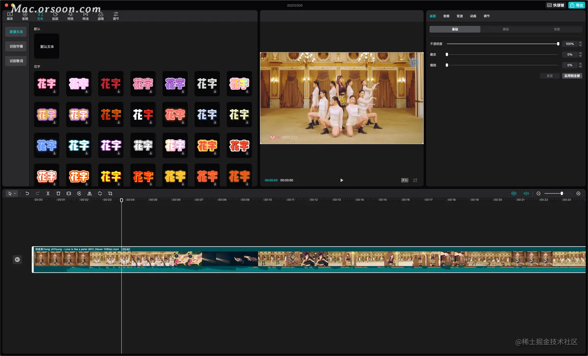Screen dimensions: 588x356
Task: Click the 瘦脸 value stepper arrows
Action: coord(580,65)
